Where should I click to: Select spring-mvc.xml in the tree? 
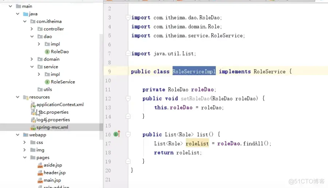[x=52, y=127]
